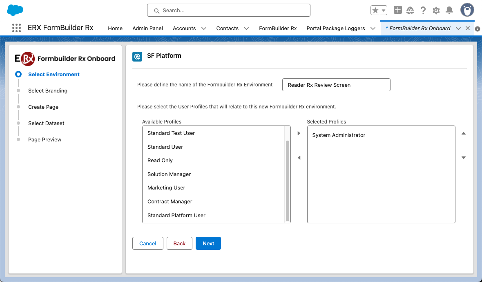Open the favorites list dropdown arrow
482x282 pixels.
pyautogui.click(x=384, y=11)
